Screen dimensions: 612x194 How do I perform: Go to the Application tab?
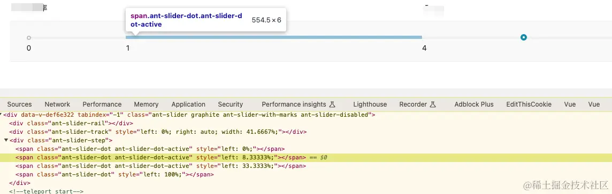click(x=188, y=104)
